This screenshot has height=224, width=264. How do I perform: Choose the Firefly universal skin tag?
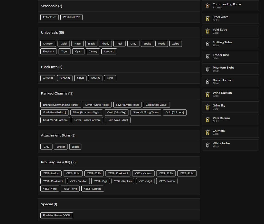tap(105, 44)
